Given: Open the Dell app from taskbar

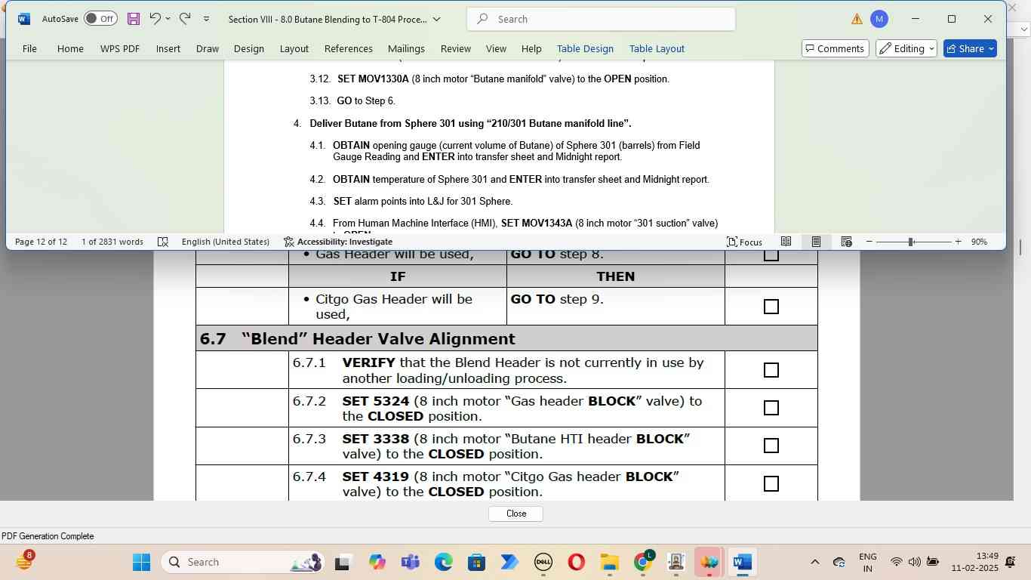Looking at the screenshot, I should (x=543, y=562).
